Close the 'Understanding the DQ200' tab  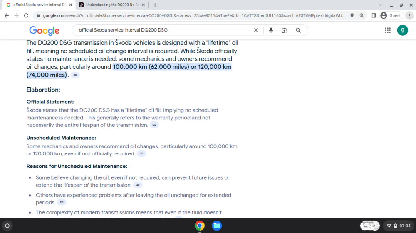[x=143, y=5]
